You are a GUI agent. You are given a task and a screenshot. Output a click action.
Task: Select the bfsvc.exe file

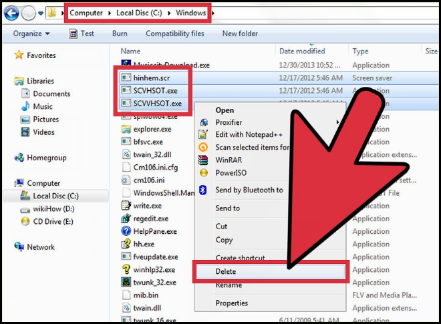point(148,142)
